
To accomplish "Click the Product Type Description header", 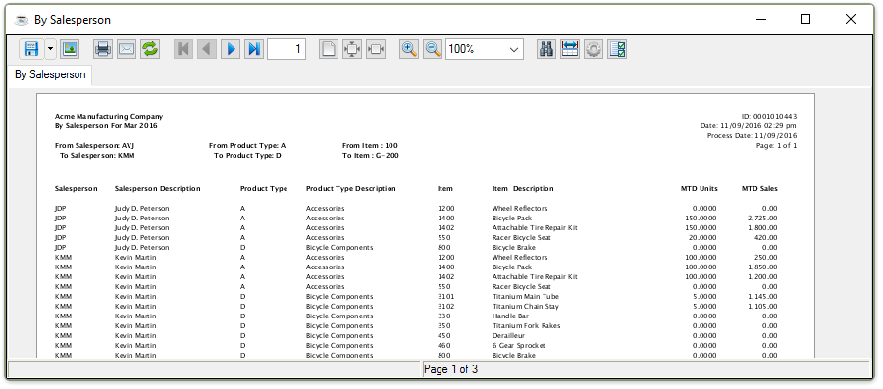I will (x=351, y=189).
